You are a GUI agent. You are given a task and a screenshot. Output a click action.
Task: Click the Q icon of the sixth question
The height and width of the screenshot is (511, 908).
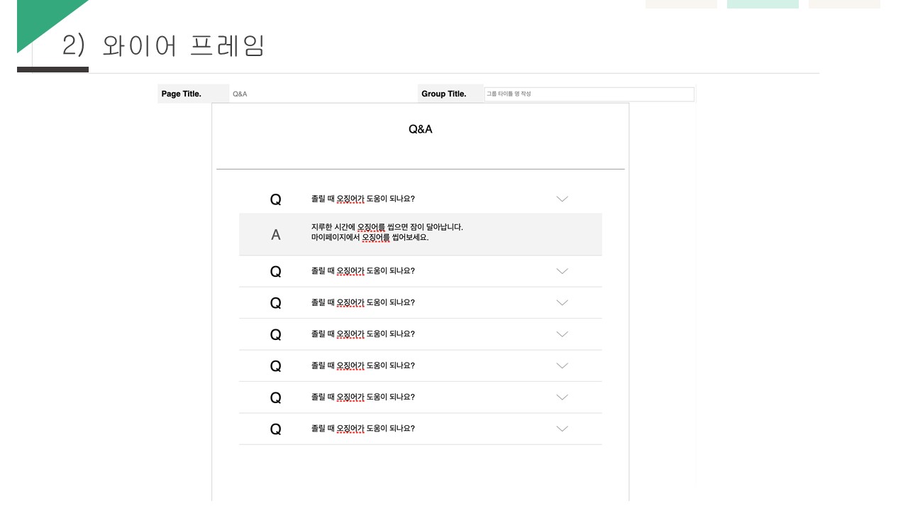click(276, 397)
